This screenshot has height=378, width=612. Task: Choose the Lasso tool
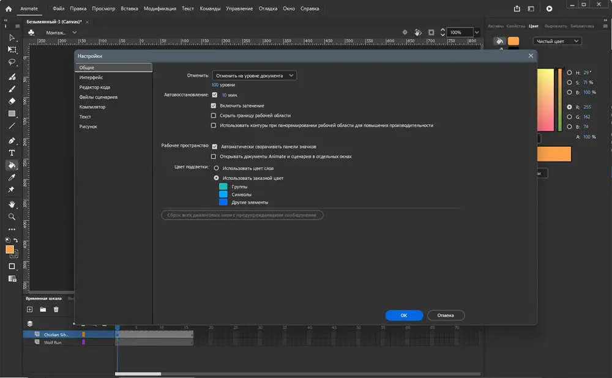click(12, 62)
